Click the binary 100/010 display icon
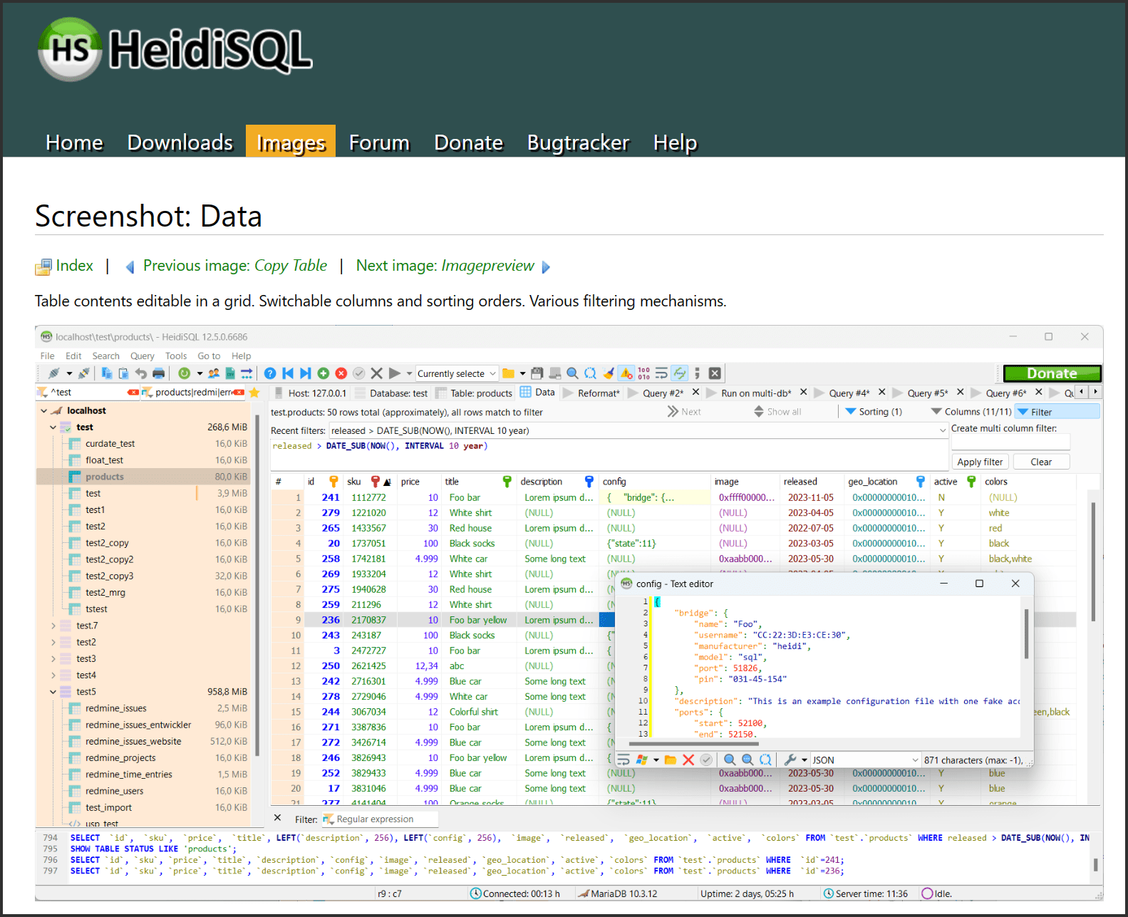 coord(643,373)
